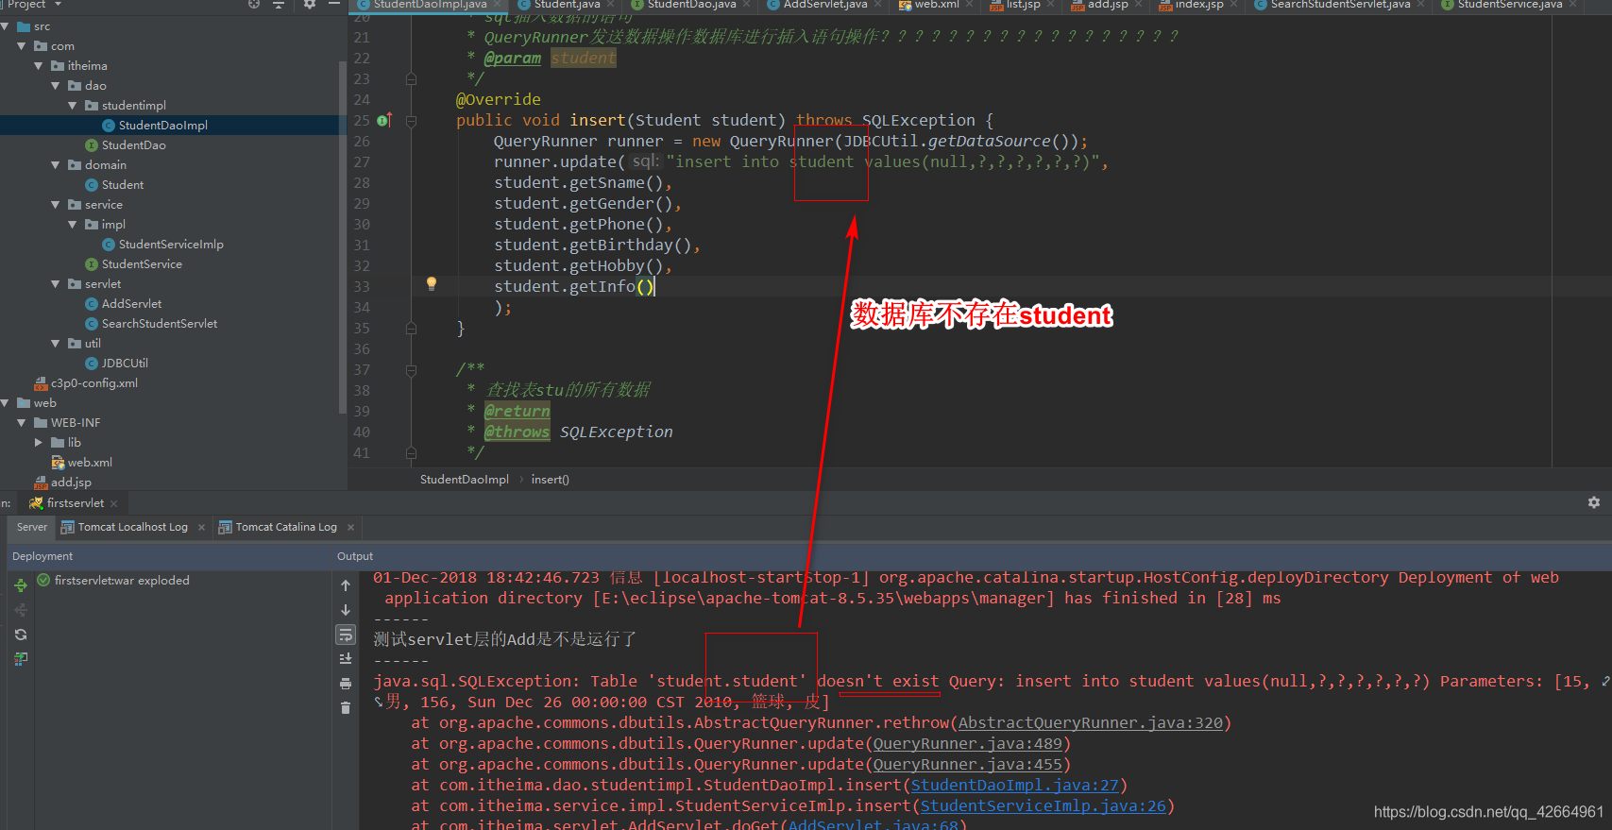Click the implements-method gutter icon on line 25
The width and height of the screenshot is (1612, 830).
coord(384,120)
